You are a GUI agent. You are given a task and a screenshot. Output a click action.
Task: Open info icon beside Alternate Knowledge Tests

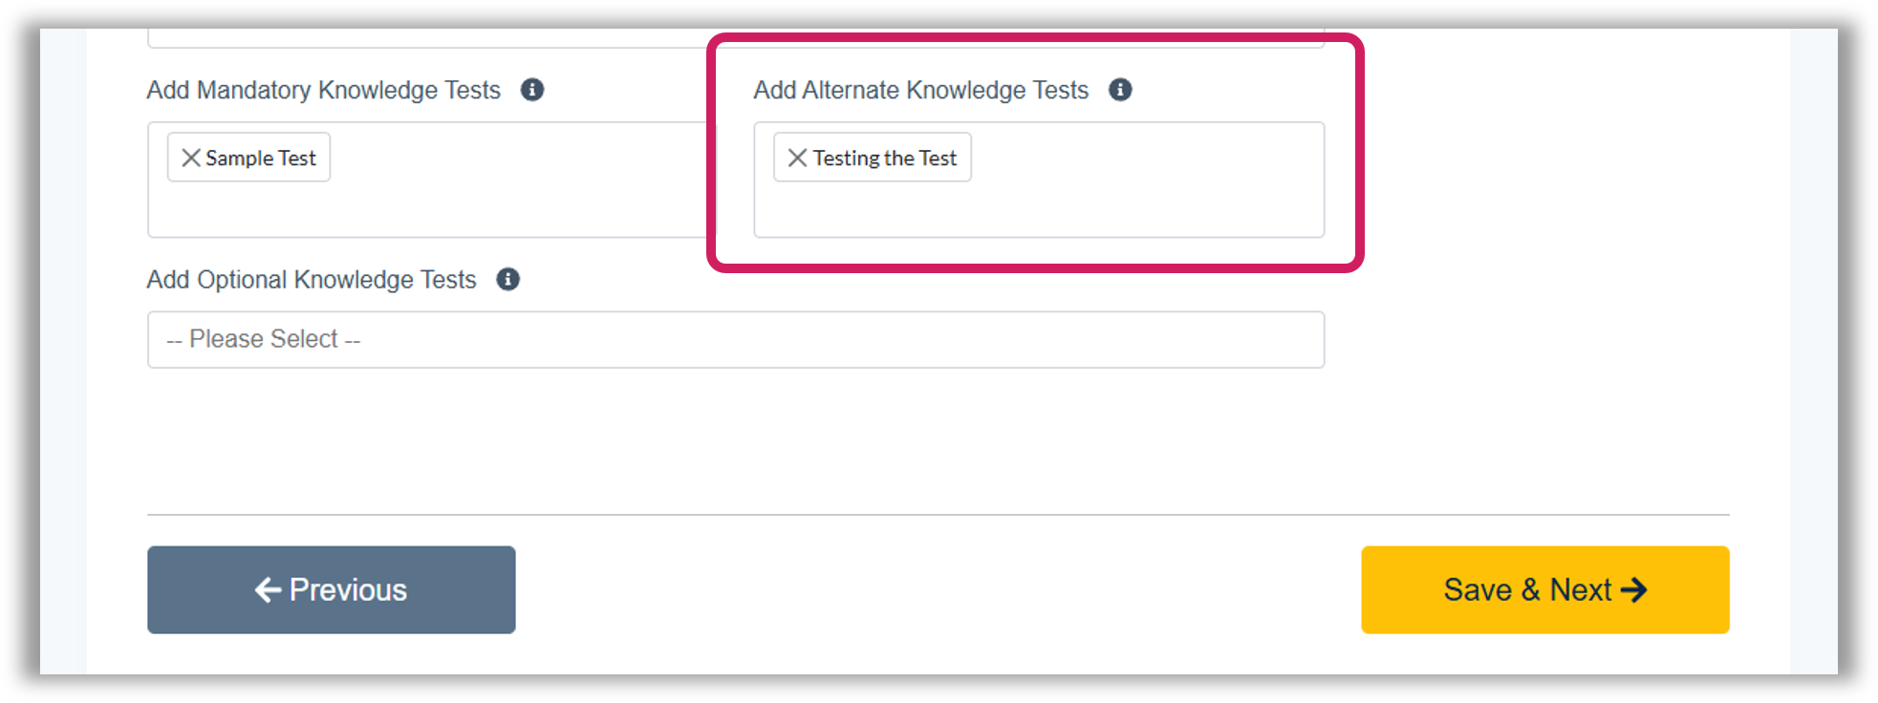(1120, 90)
